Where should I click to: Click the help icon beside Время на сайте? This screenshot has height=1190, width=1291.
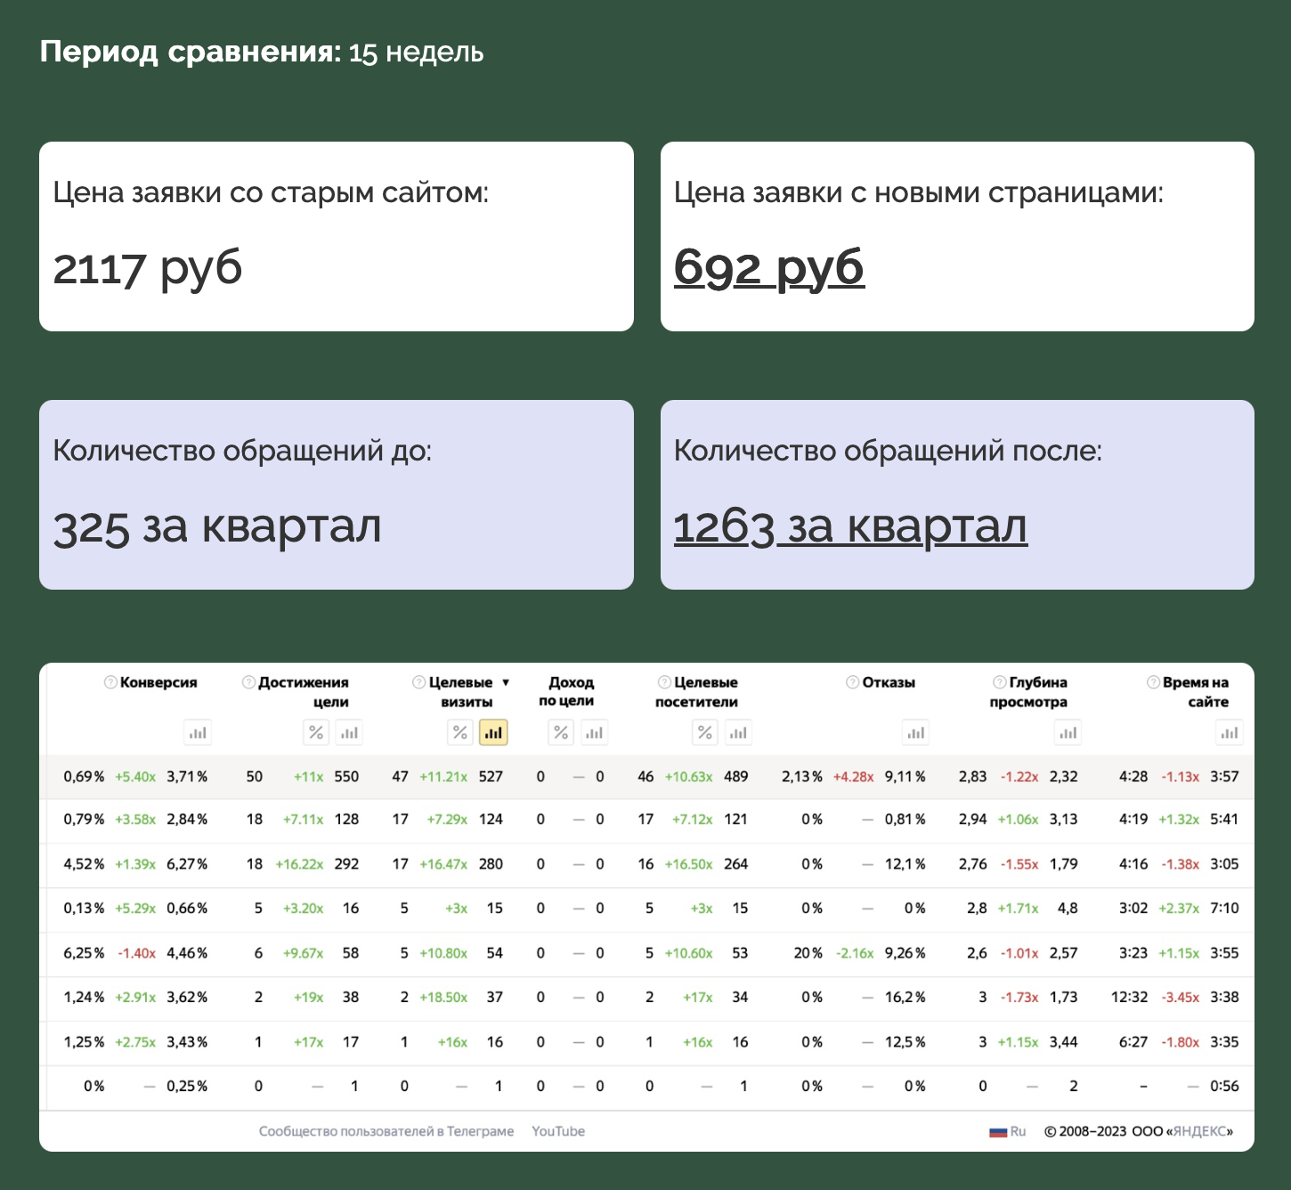[1153, 682]
